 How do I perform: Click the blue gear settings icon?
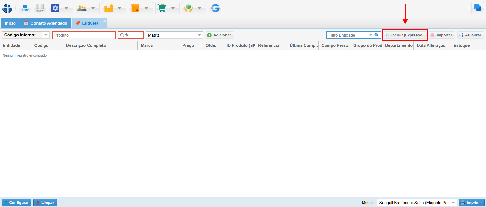pyautogui.click(x=55, y=8)
